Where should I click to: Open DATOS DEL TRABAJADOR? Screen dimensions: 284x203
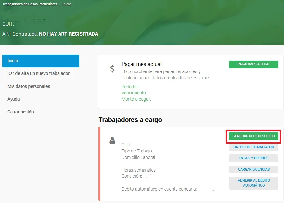click(253, 147)
